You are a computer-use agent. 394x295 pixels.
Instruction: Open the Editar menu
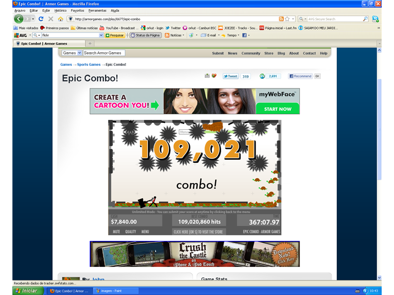coord(33,10)
